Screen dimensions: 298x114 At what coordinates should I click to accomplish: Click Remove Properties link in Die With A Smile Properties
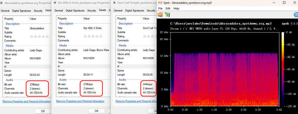[x=80, y=101]
